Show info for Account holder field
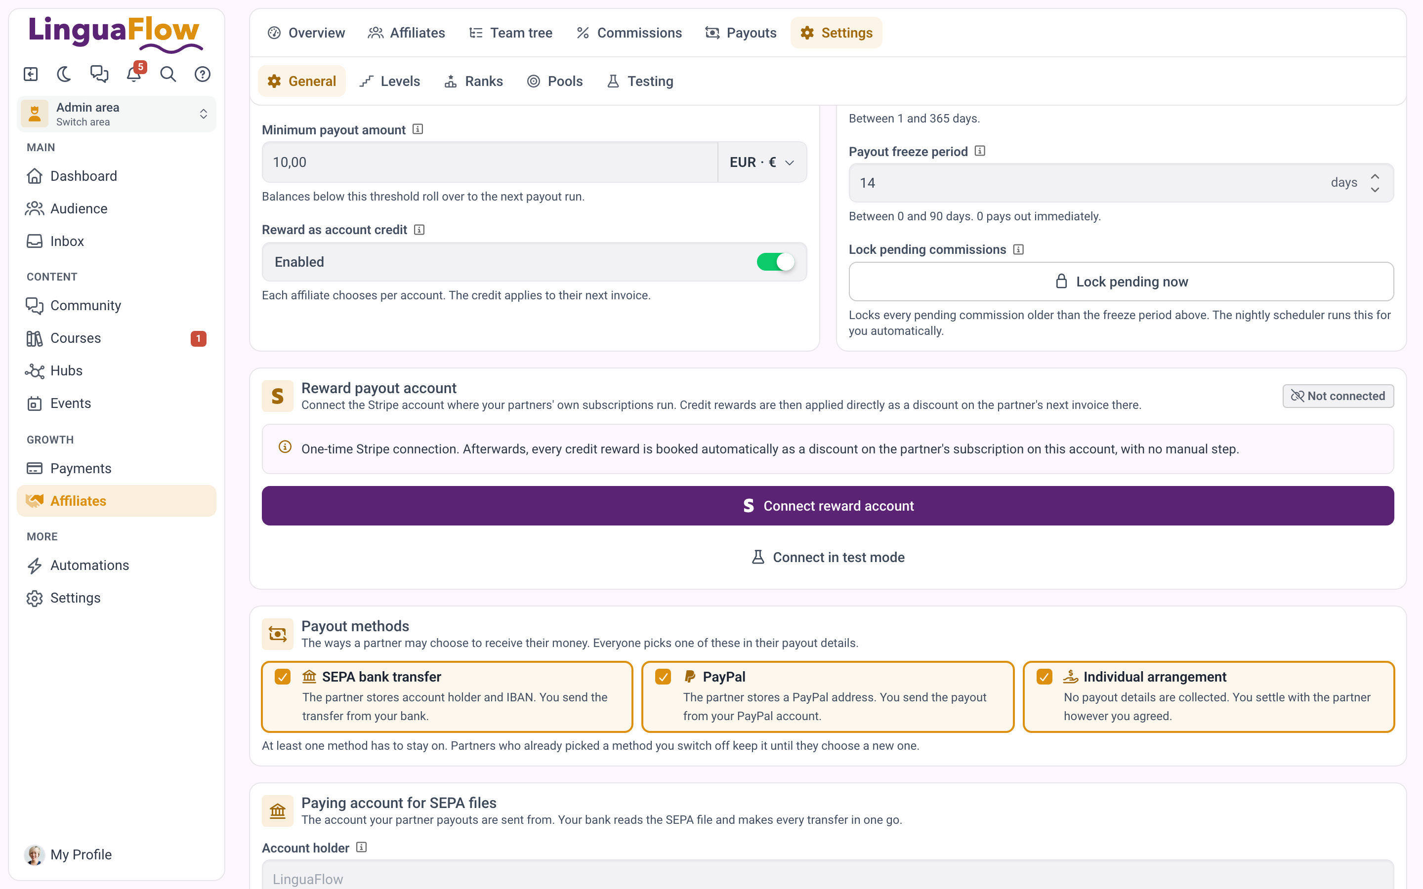Image resolution: width=1423 pixels, height=889 pixels. point(362,847)
